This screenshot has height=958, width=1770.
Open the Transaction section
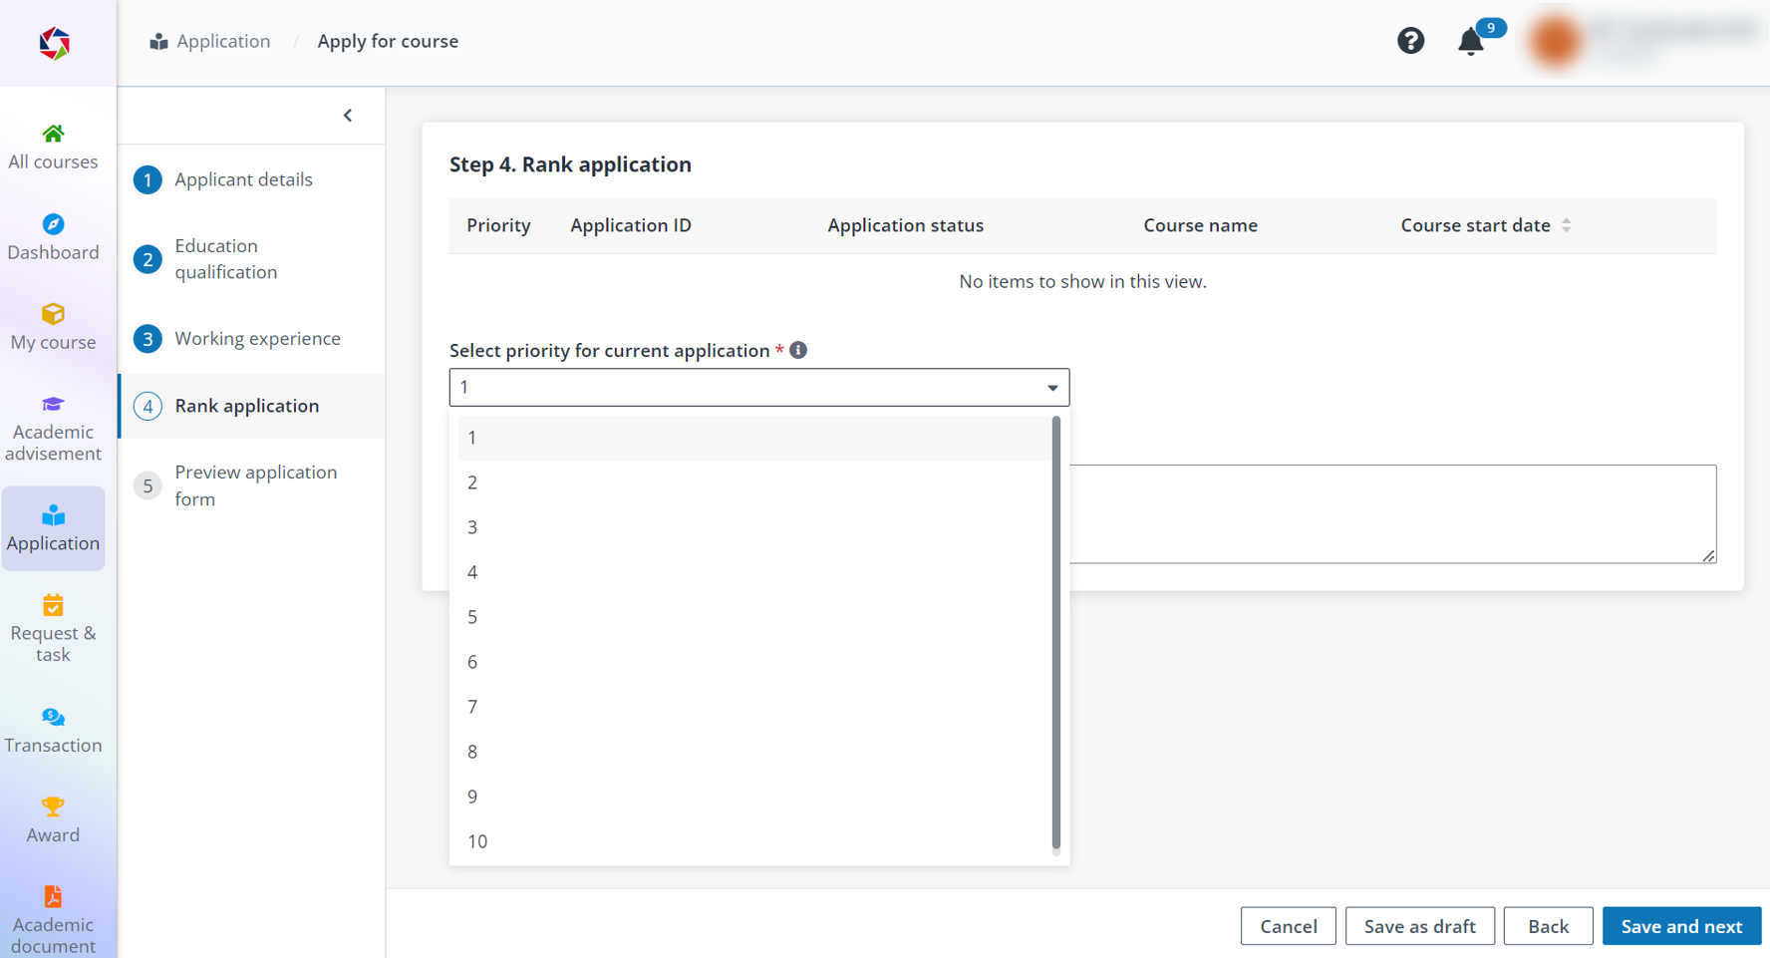[53, 730]
